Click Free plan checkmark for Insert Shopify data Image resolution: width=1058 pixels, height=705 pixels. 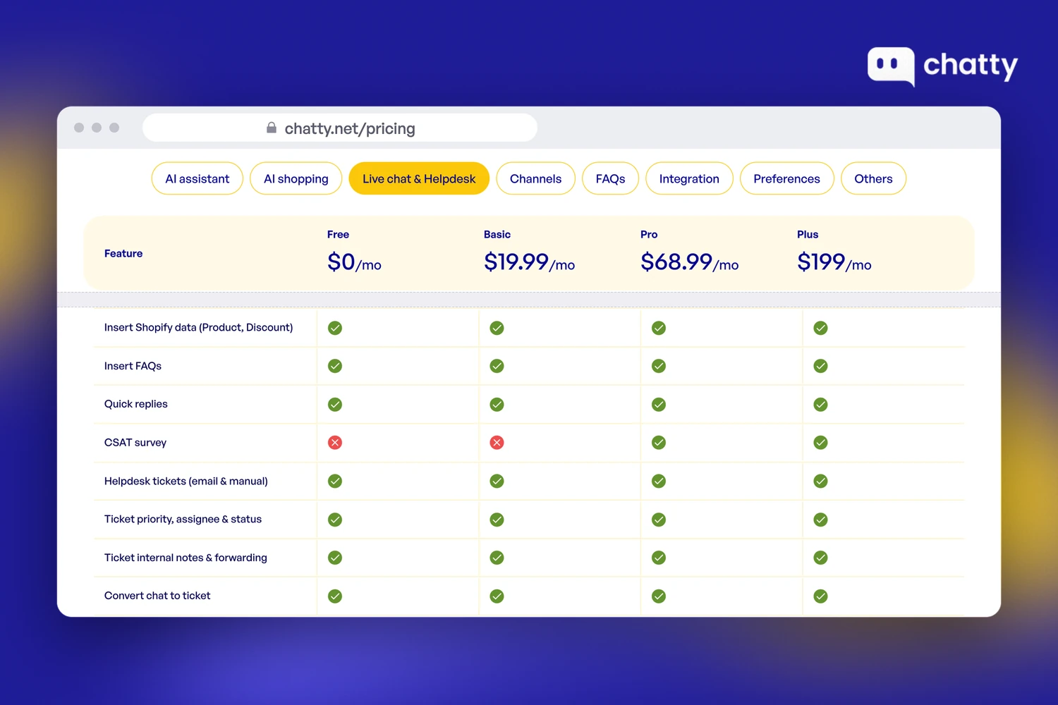(335, 328)
